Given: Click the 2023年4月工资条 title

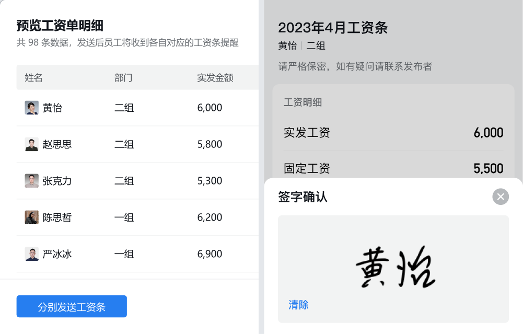Looking at the screenshot, I should pyautogui.click(x=333, y=28).
